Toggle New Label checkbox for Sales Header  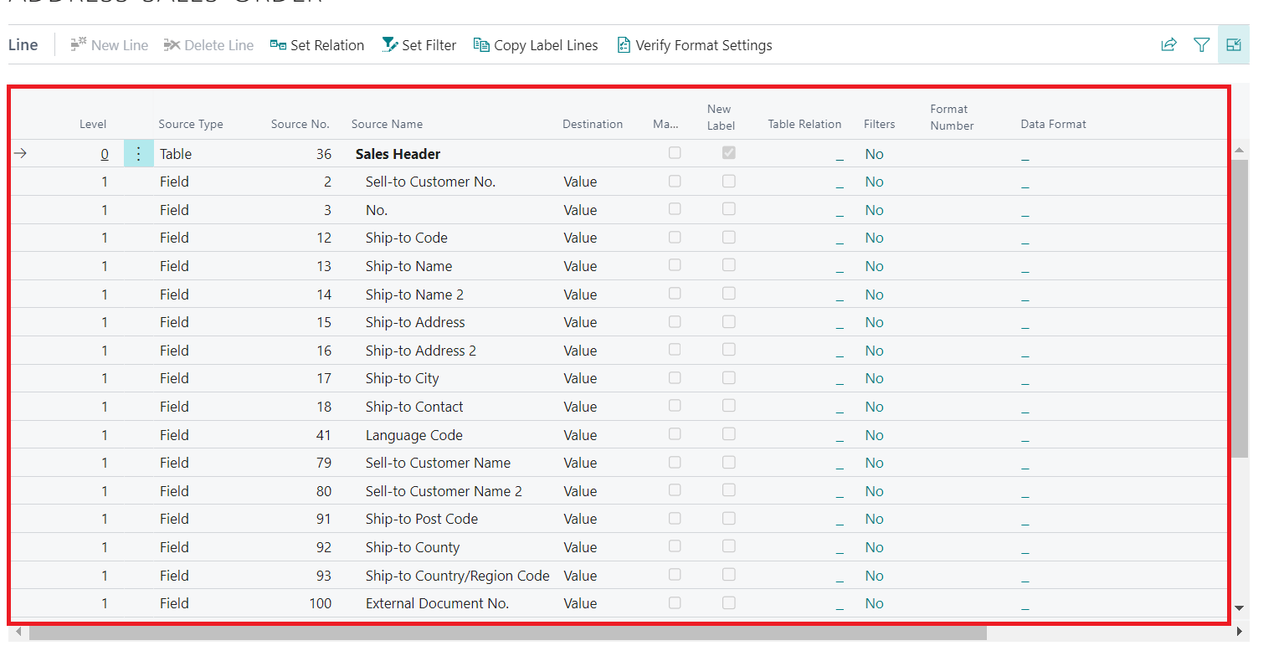729,153
